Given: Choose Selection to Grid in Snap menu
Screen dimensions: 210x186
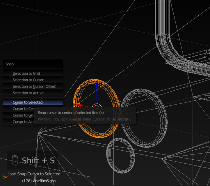Looking at the screenshot, I should tap(26, 74).
